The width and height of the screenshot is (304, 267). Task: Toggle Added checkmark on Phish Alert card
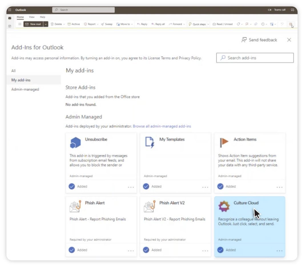point(72,250)
